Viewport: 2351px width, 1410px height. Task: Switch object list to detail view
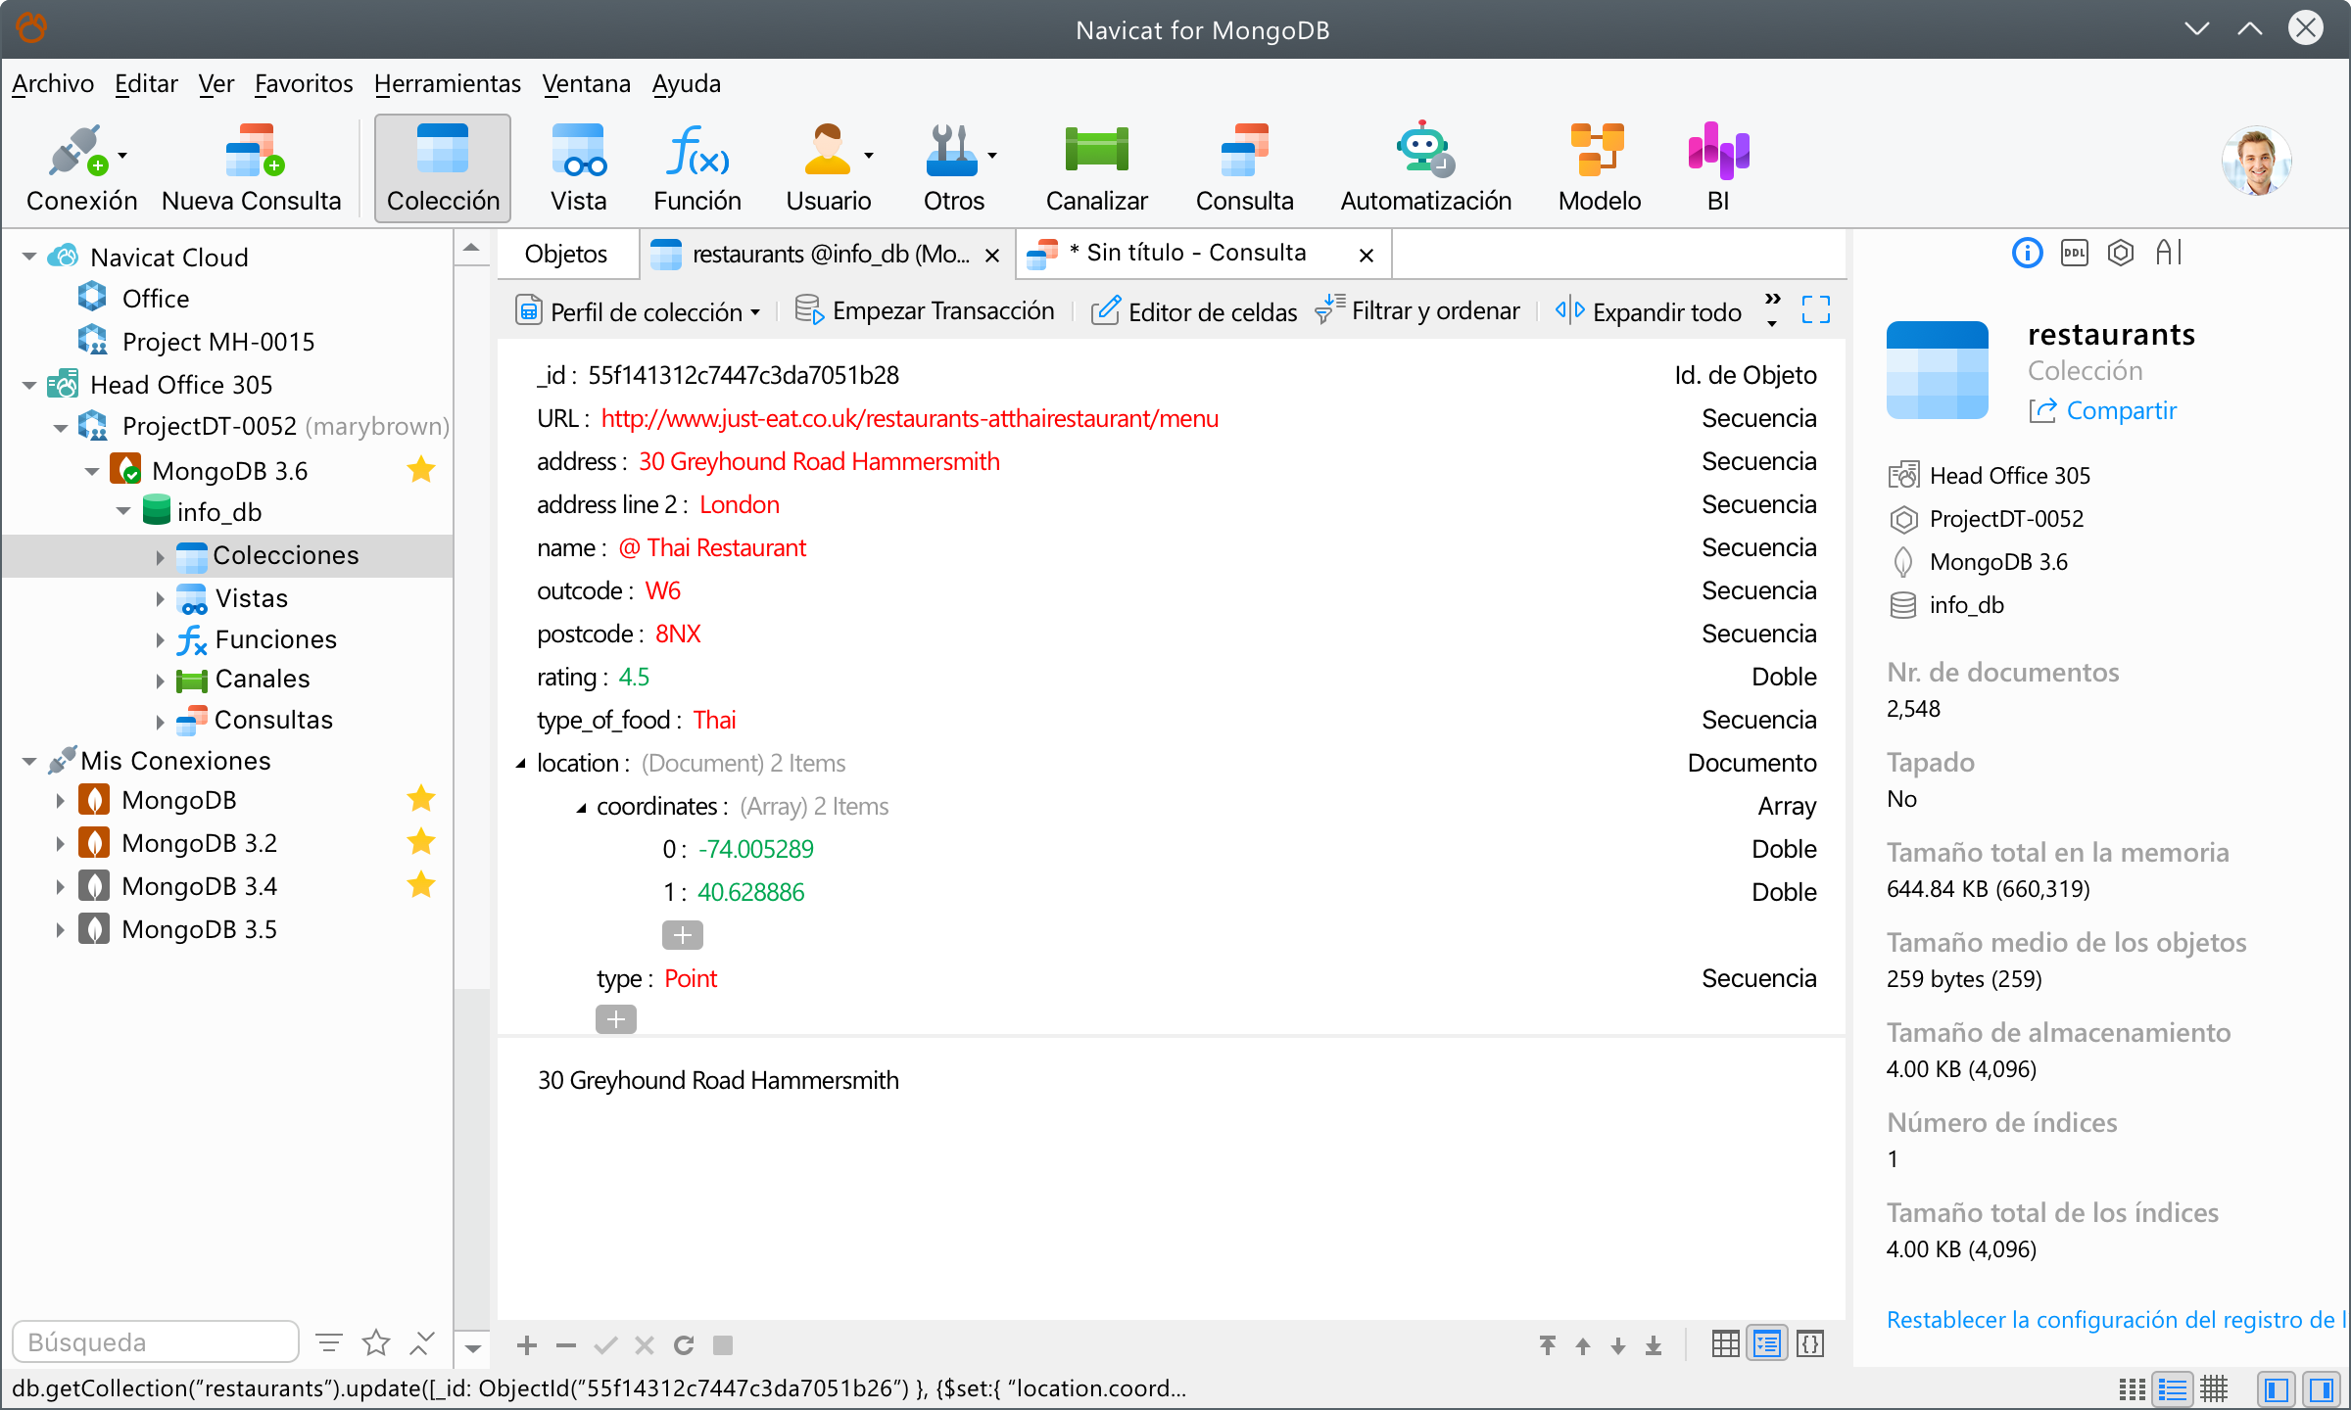pyautogui.click(x=2213, y=1389)
